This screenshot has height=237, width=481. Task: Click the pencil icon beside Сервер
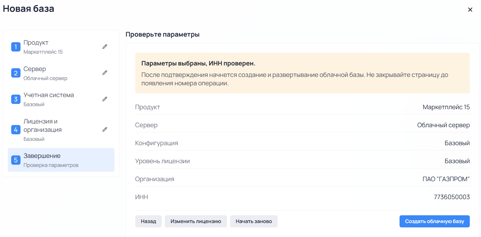(105, 73)
